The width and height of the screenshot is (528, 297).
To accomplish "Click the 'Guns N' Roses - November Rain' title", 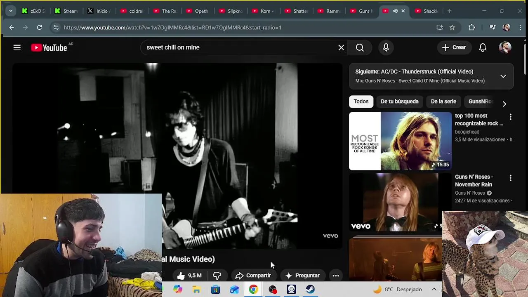I will click(474, 181).
